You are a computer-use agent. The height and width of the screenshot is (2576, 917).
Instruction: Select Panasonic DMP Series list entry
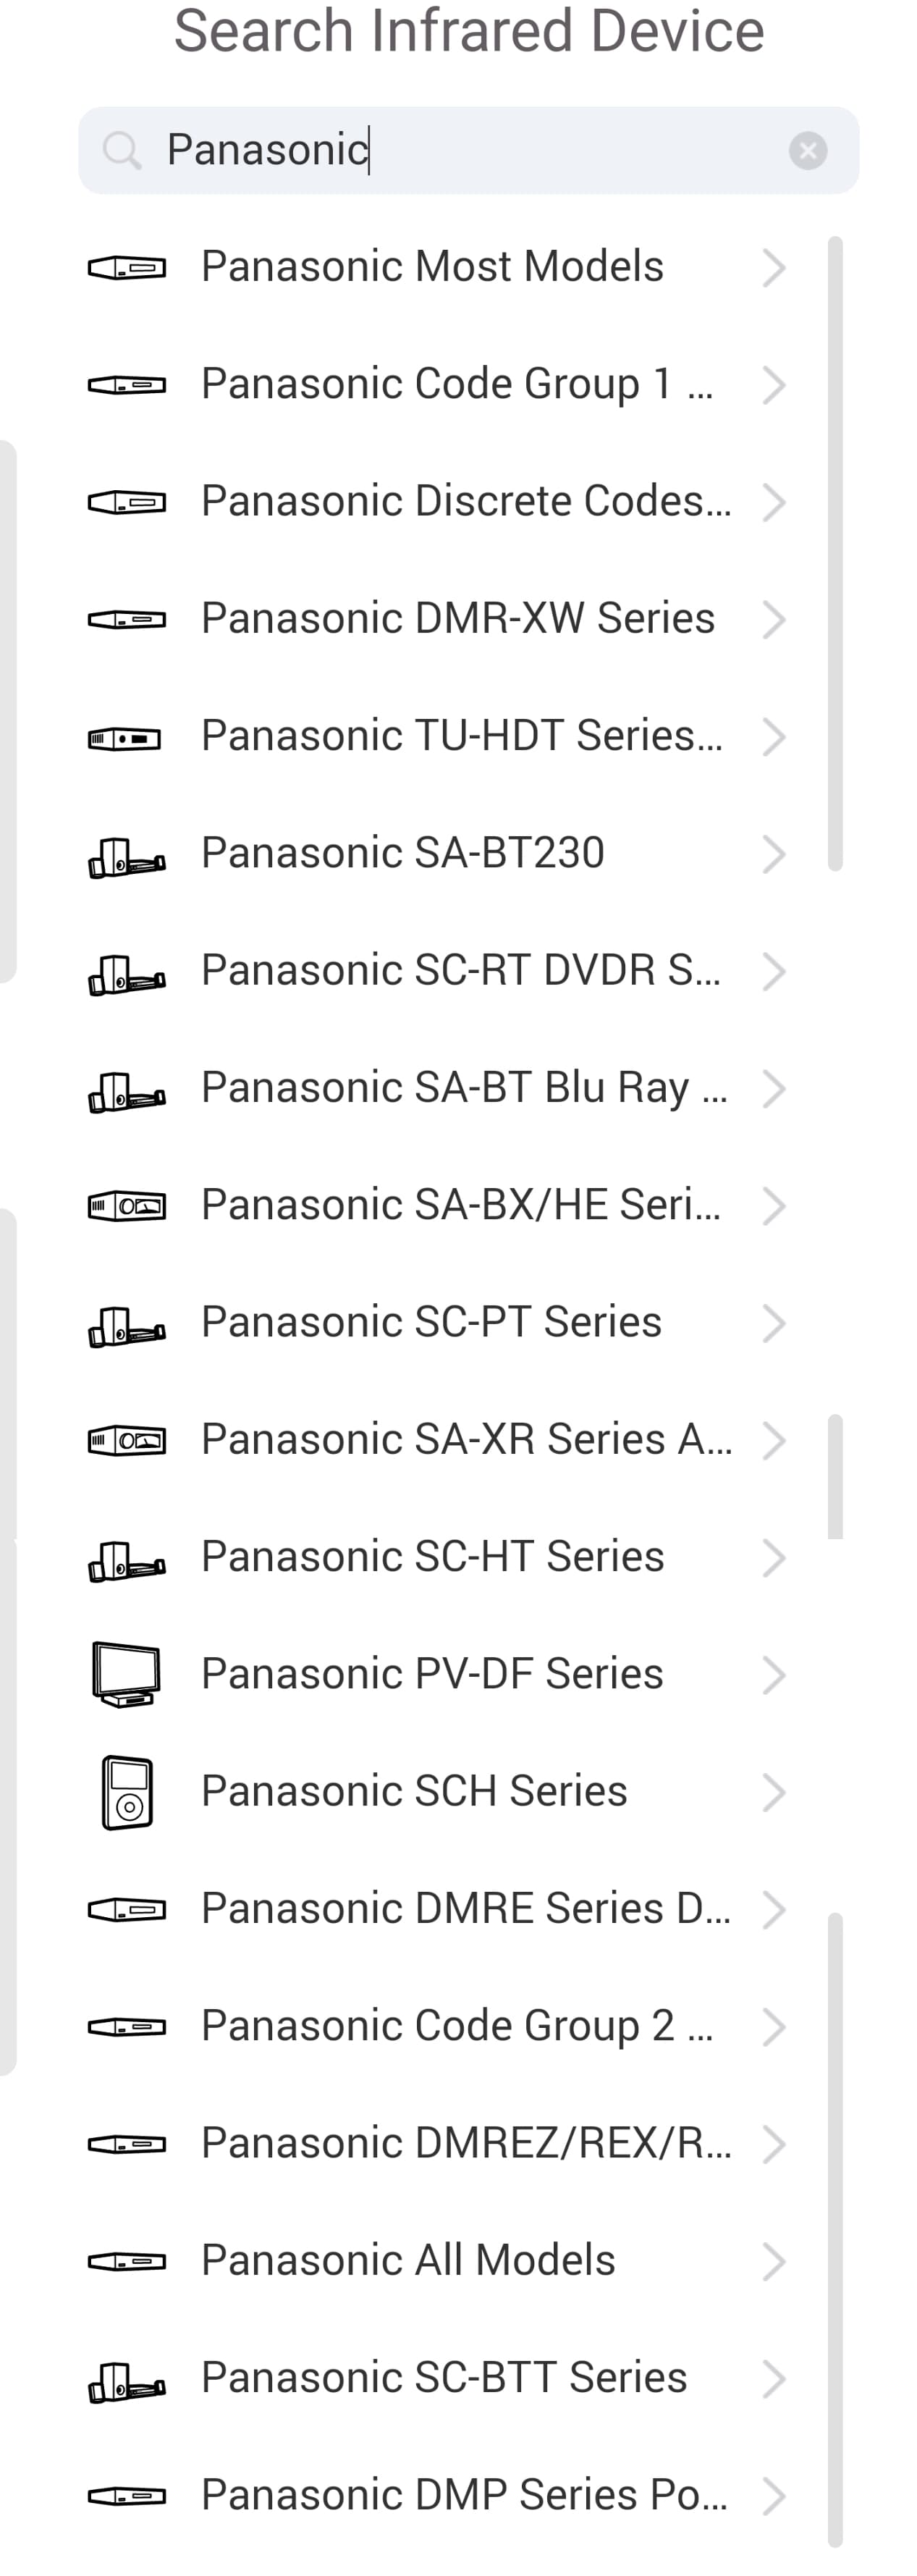click(464, 2495)
